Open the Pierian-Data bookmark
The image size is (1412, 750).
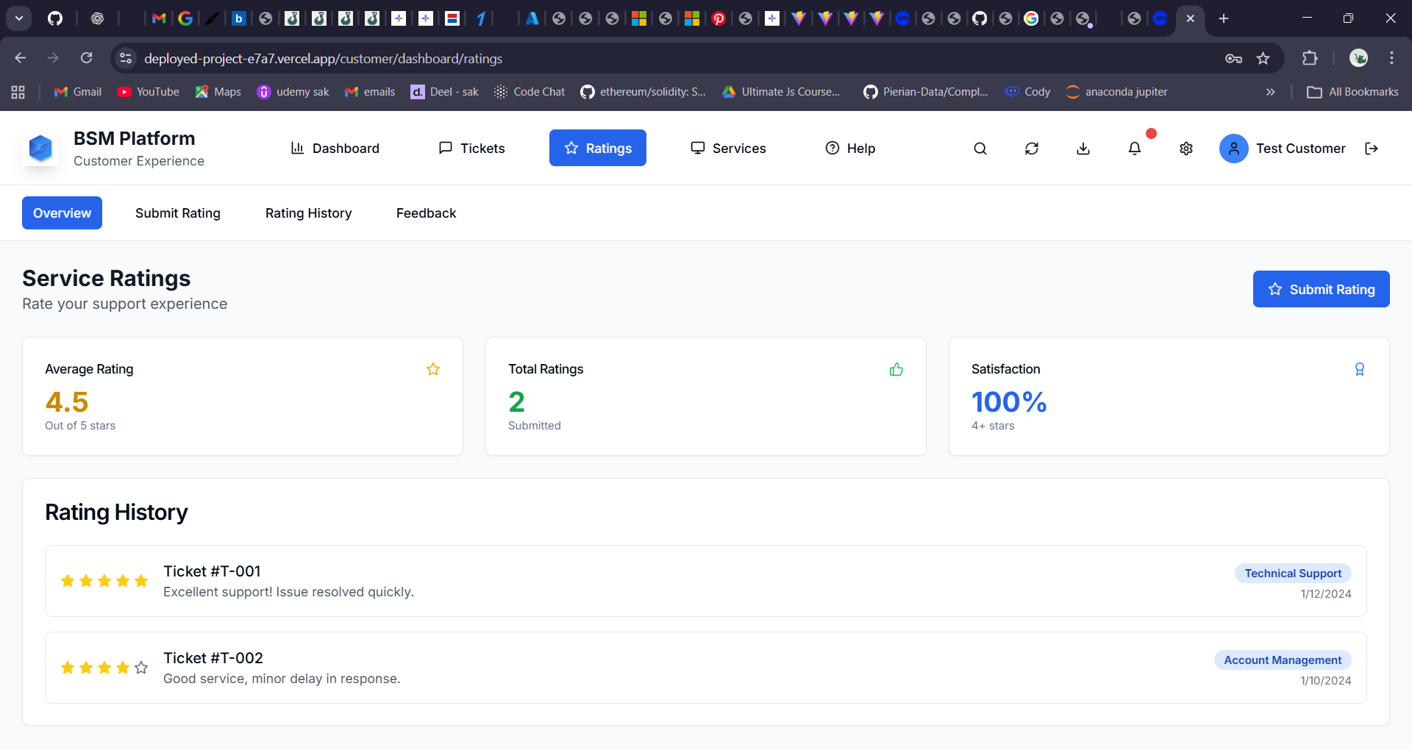click(x=925, y=92)
